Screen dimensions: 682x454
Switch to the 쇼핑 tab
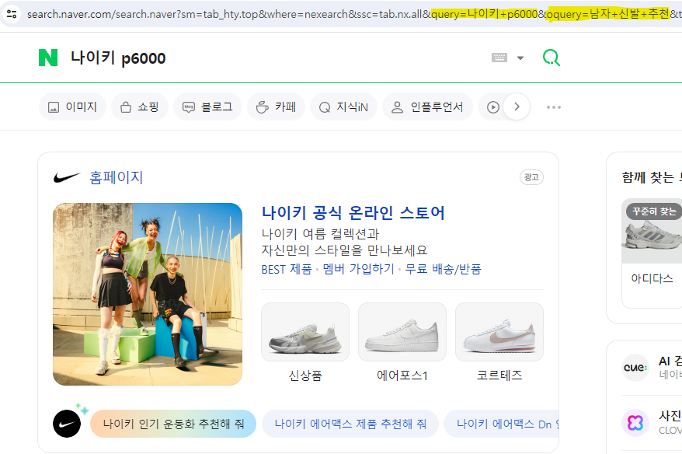[x=140, y=107]
